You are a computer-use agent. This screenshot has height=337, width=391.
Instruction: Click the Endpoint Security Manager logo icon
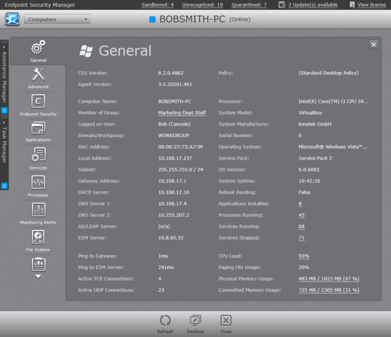point(12,19)
